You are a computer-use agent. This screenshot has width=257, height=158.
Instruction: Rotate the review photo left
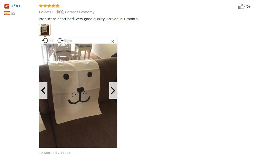click(45, 41)
